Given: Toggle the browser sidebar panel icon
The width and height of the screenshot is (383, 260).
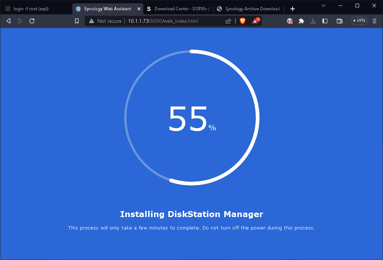Looking at the screenshot, I should (325, 21).
